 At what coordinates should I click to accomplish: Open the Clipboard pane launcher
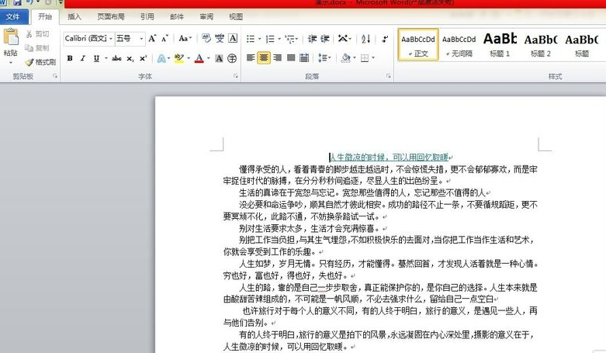pos(55,77)
